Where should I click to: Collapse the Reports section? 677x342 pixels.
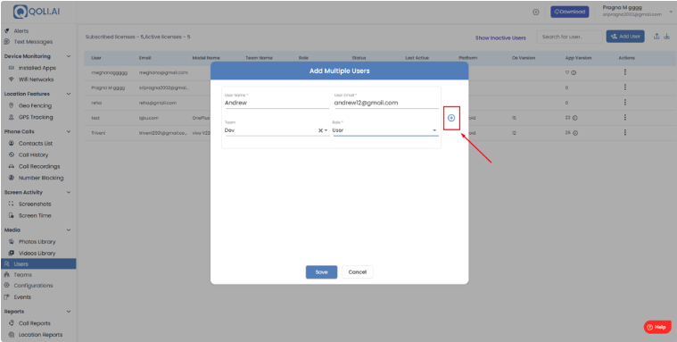click(x=68, y=312)
